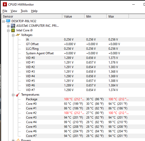Click Core #0 value 93 °C (199 °F)
The width and height of the screenshot is (145, 141).
click(74, 104)
